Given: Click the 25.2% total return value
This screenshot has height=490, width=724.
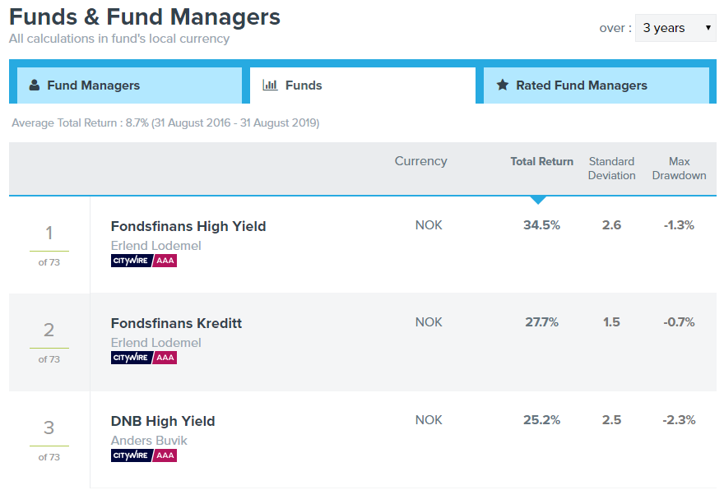Looking at the screenshot, I should (x=541, y=420).
